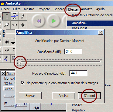Click the amplification slider thumb
This screenshot has height=112, width=113.
(20, 62)
